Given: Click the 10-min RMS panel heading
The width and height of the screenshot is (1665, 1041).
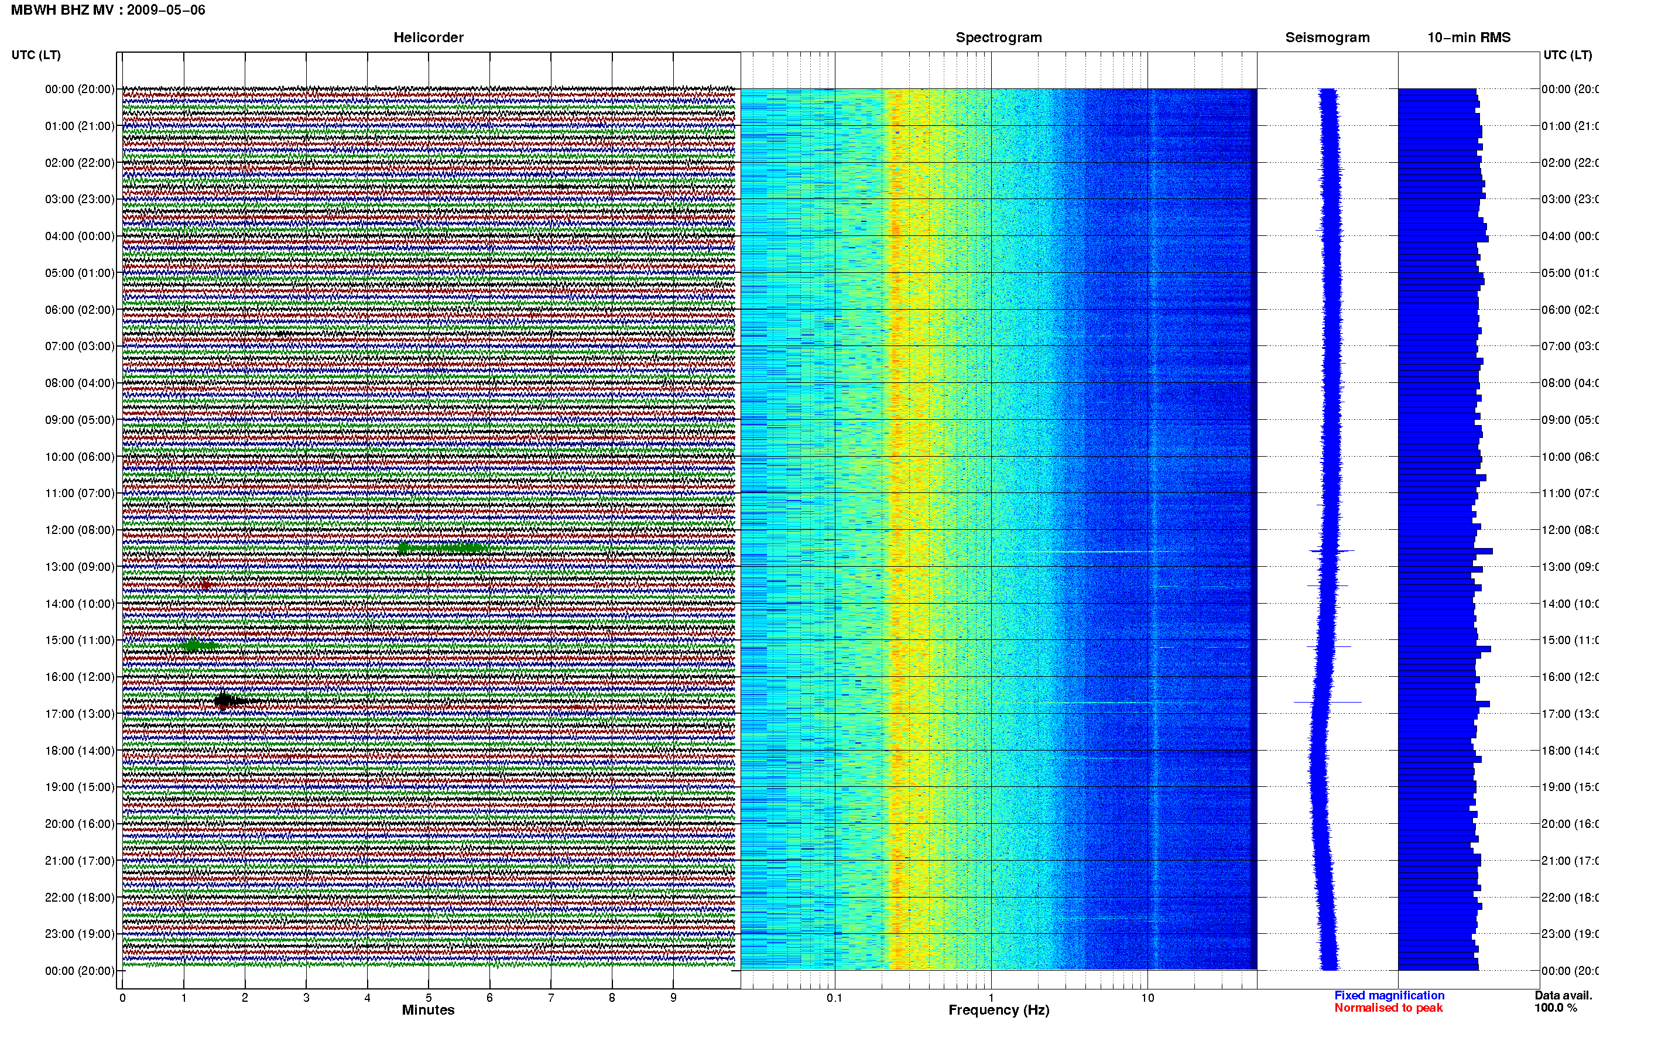Looking at the screenshot, I should pyautogui.click(x=1469, y=38).
